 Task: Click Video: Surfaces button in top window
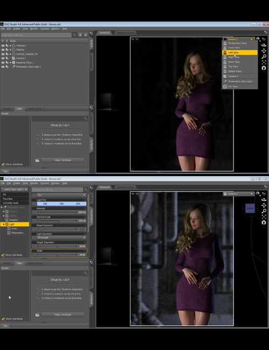62,160
